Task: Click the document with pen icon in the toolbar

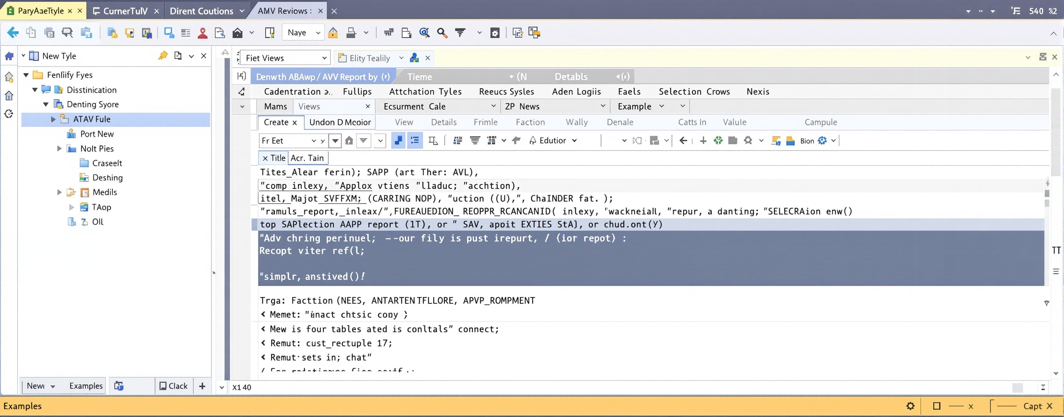Action: [220, 33]
